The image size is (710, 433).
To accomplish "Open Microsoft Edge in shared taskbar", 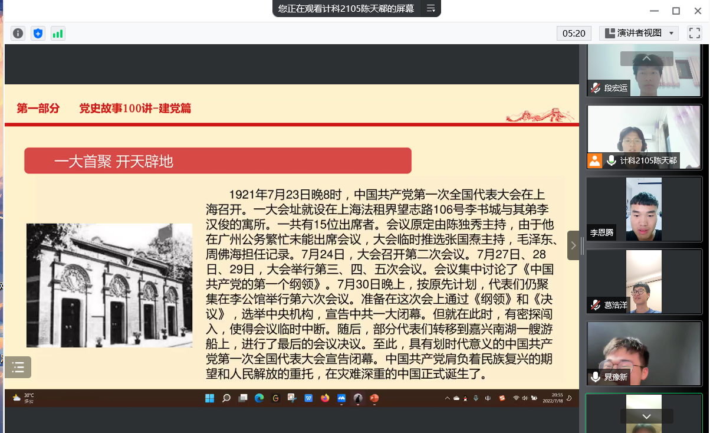I will (x=259, y=398).
